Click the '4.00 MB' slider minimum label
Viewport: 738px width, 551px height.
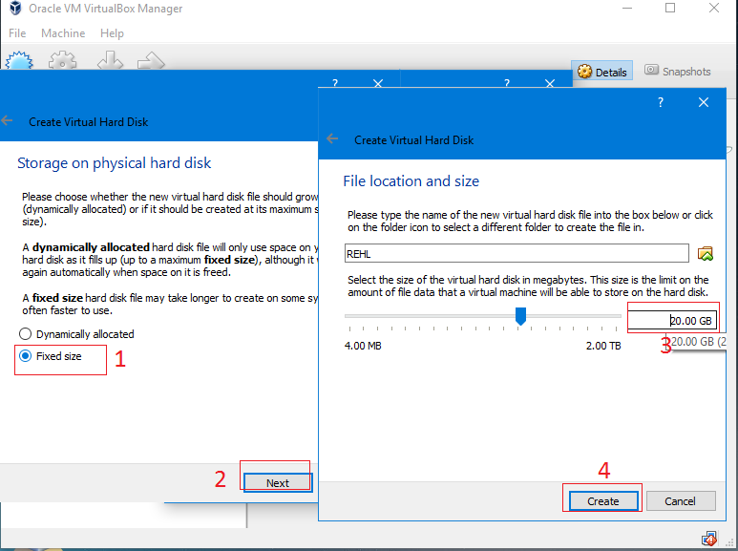[363, 346]
